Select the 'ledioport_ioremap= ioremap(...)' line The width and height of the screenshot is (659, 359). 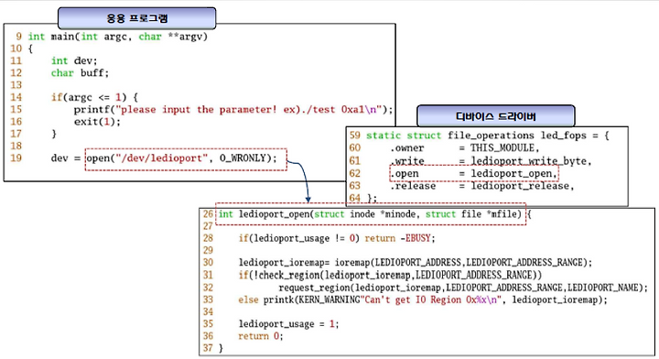pos(416,263)
